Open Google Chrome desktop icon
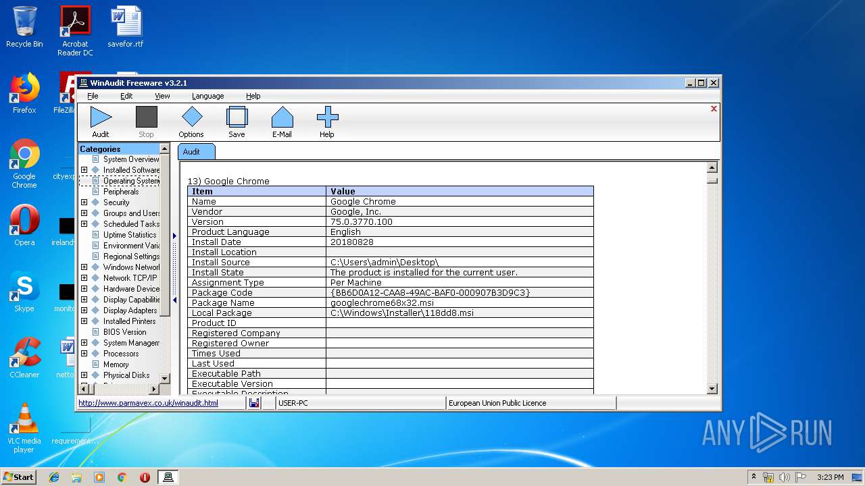865x486 pixels. pos(24,163)
